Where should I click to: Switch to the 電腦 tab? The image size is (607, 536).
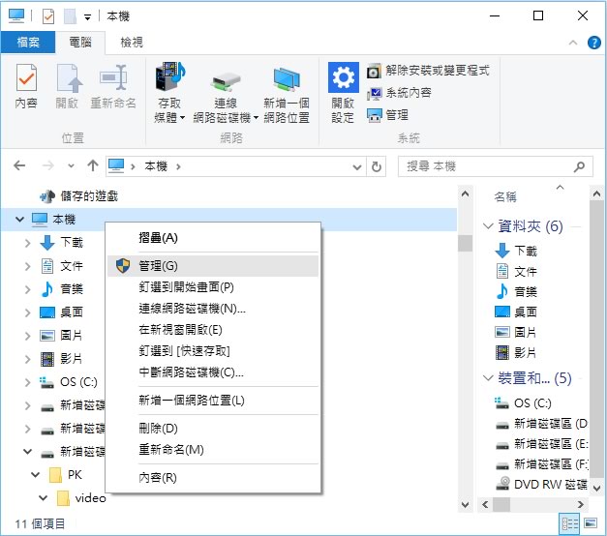point(80,43)
